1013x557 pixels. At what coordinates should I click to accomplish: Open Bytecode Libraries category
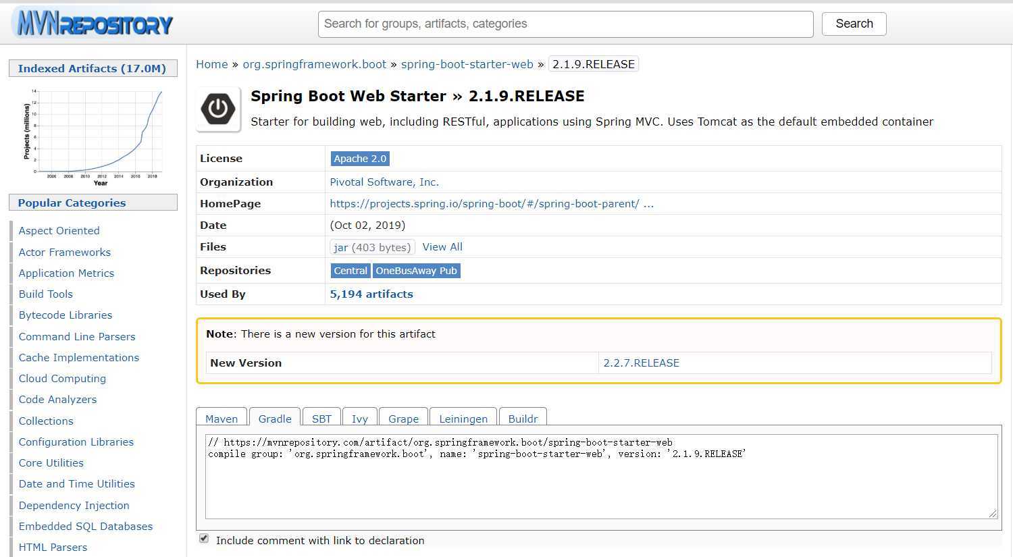[x=66, y=315]
